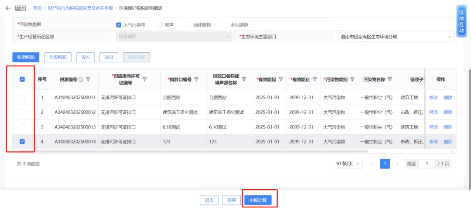The height and width of the screenshot is (208, 471).
Task: Open 财产和行为税税源采集及合并申报 breadcrumb
Action: (80, 8)
